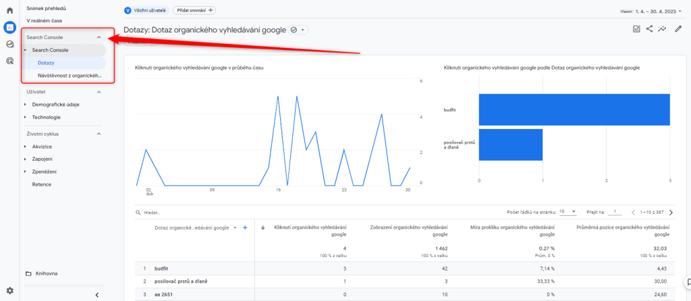Click the budfit bar in chart

pos(574,109)
